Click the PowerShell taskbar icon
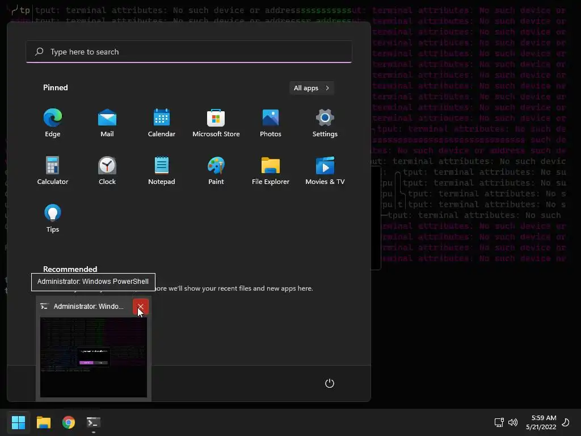Screen dimensions: 581x436 tap(94, 422)
